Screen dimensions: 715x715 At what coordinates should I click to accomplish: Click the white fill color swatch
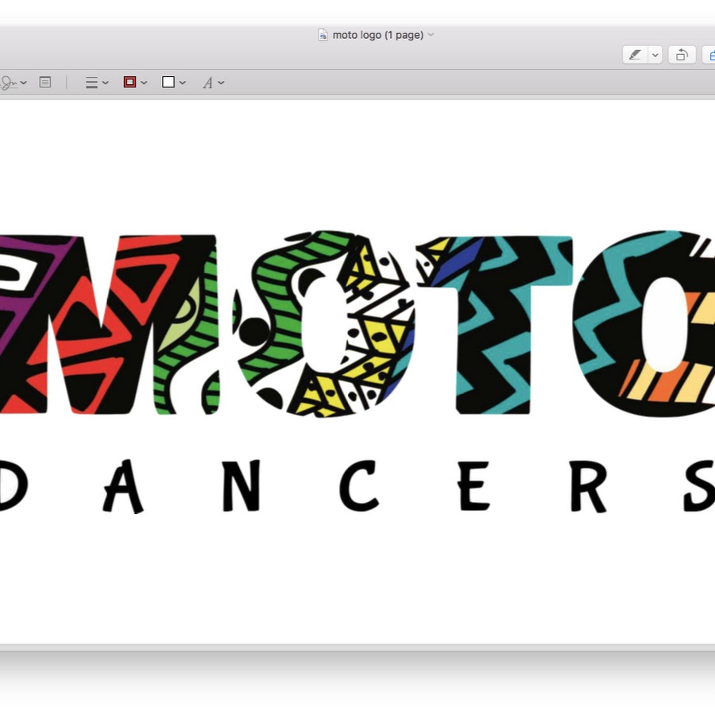tap(168, 82)
